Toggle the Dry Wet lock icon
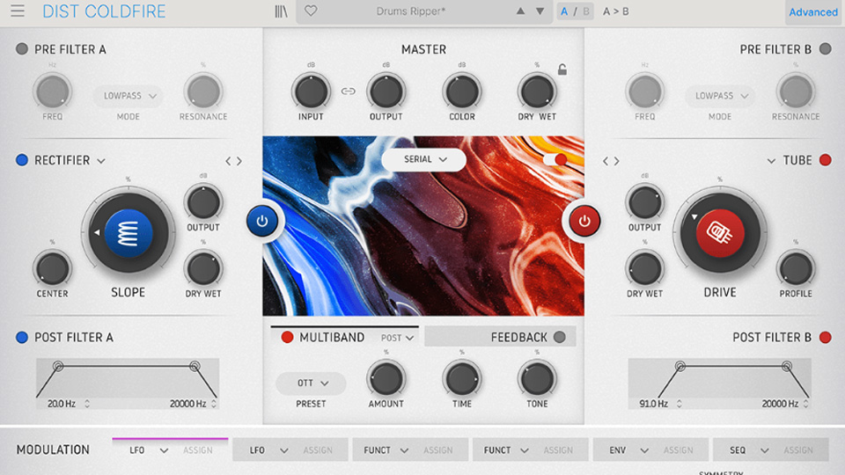 [562, 70]
